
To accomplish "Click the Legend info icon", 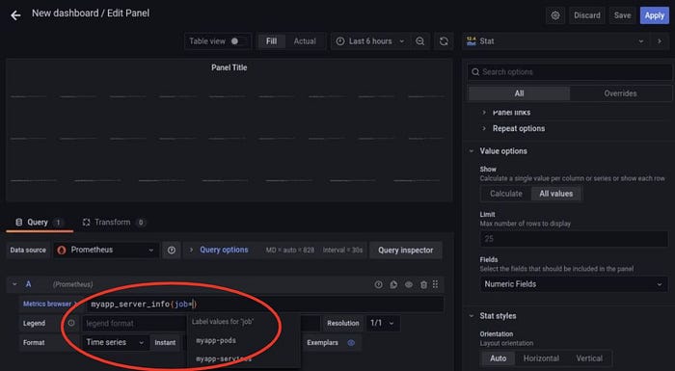I will click(x=71, y=323).
